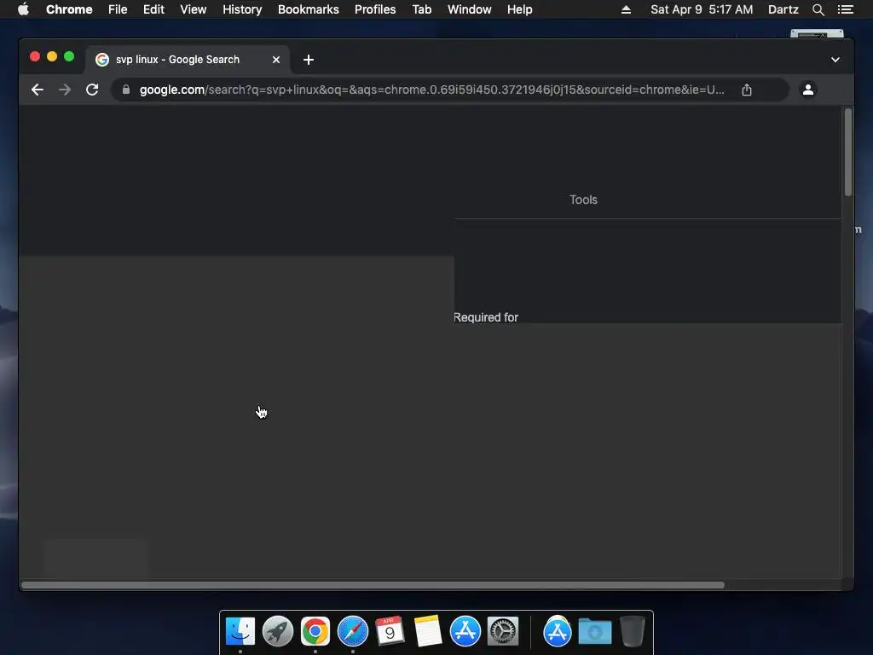Open the Chrome profile avatar
Viewport: 873px width, 655px height.
(x=808, y=90)
